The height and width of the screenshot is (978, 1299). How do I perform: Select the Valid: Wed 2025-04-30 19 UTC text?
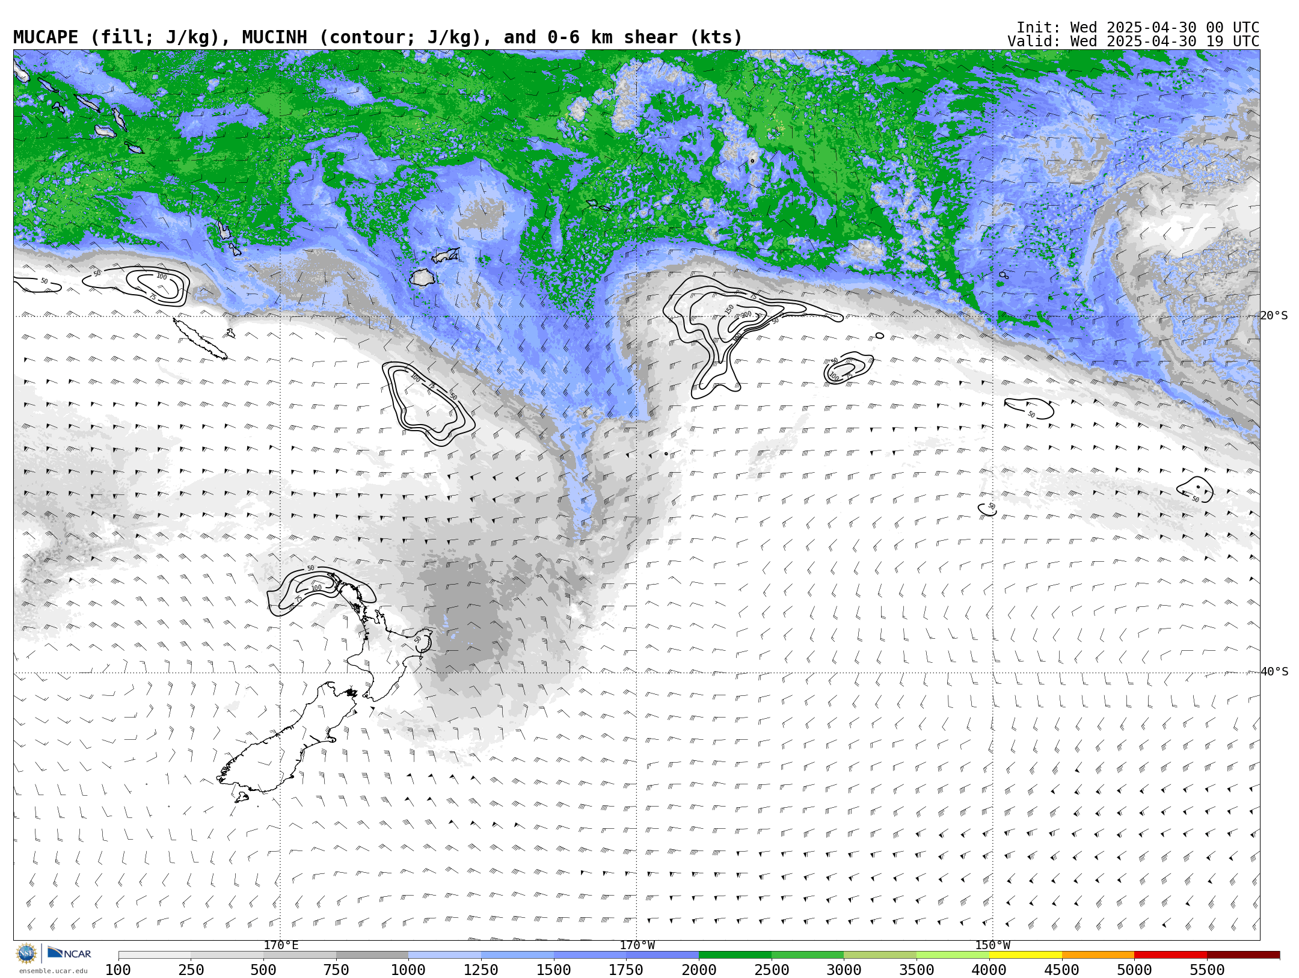(1134, 42)
